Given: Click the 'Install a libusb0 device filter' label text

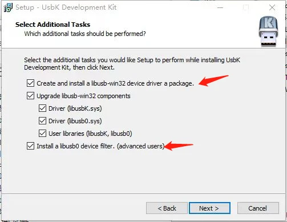Looking at the screenshot, I should (76, 146).
